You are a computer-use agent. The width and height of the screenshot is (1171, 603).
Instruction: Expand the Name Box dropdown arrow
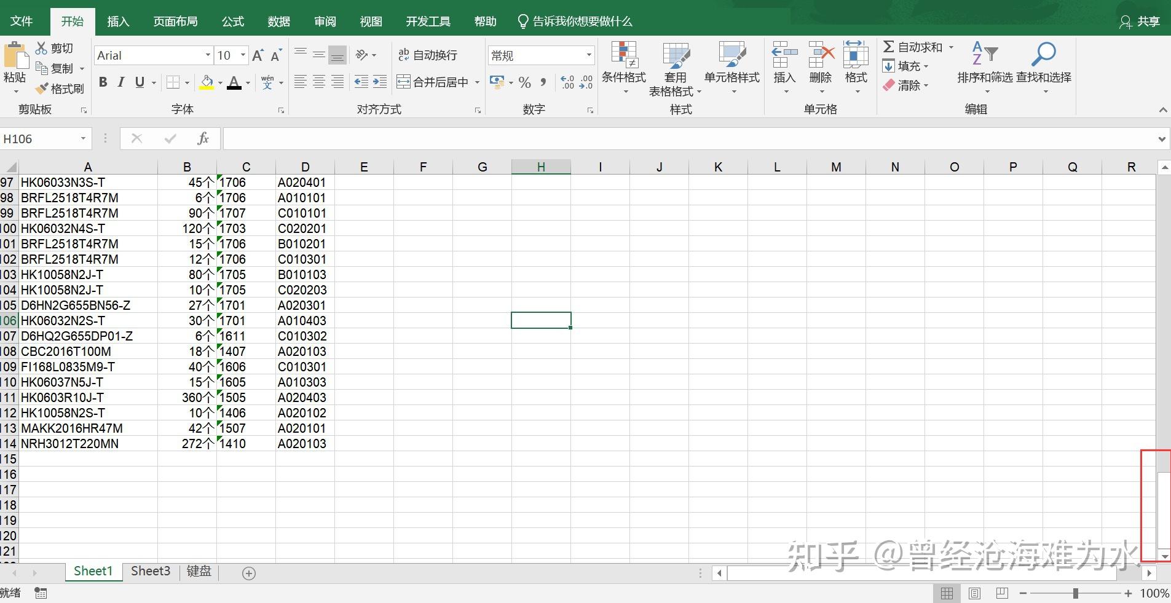click(83, 139)
